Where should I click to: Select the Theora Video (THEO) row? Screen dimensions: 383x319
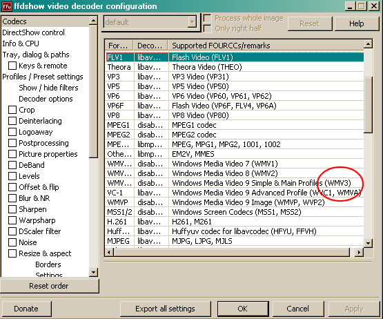pos(235,67)
